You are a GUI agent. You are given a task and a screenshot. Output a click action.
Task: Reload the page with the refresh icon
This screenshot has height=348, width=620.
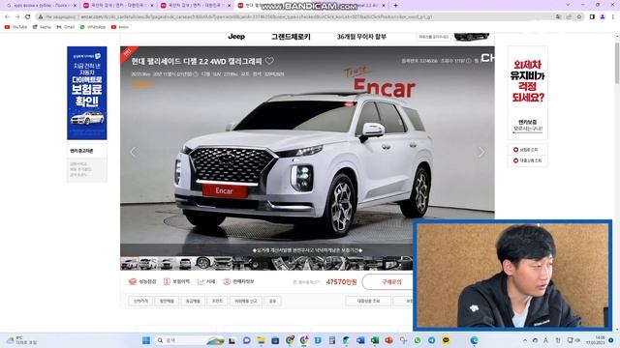coord(28,17)
